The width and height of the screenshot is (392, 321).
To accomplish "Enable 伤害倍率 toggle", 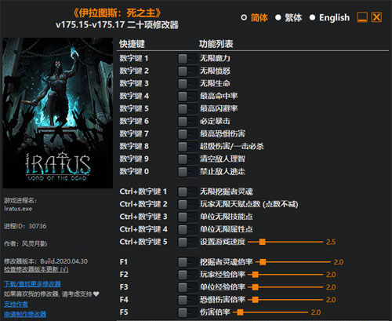I will 187,312.
